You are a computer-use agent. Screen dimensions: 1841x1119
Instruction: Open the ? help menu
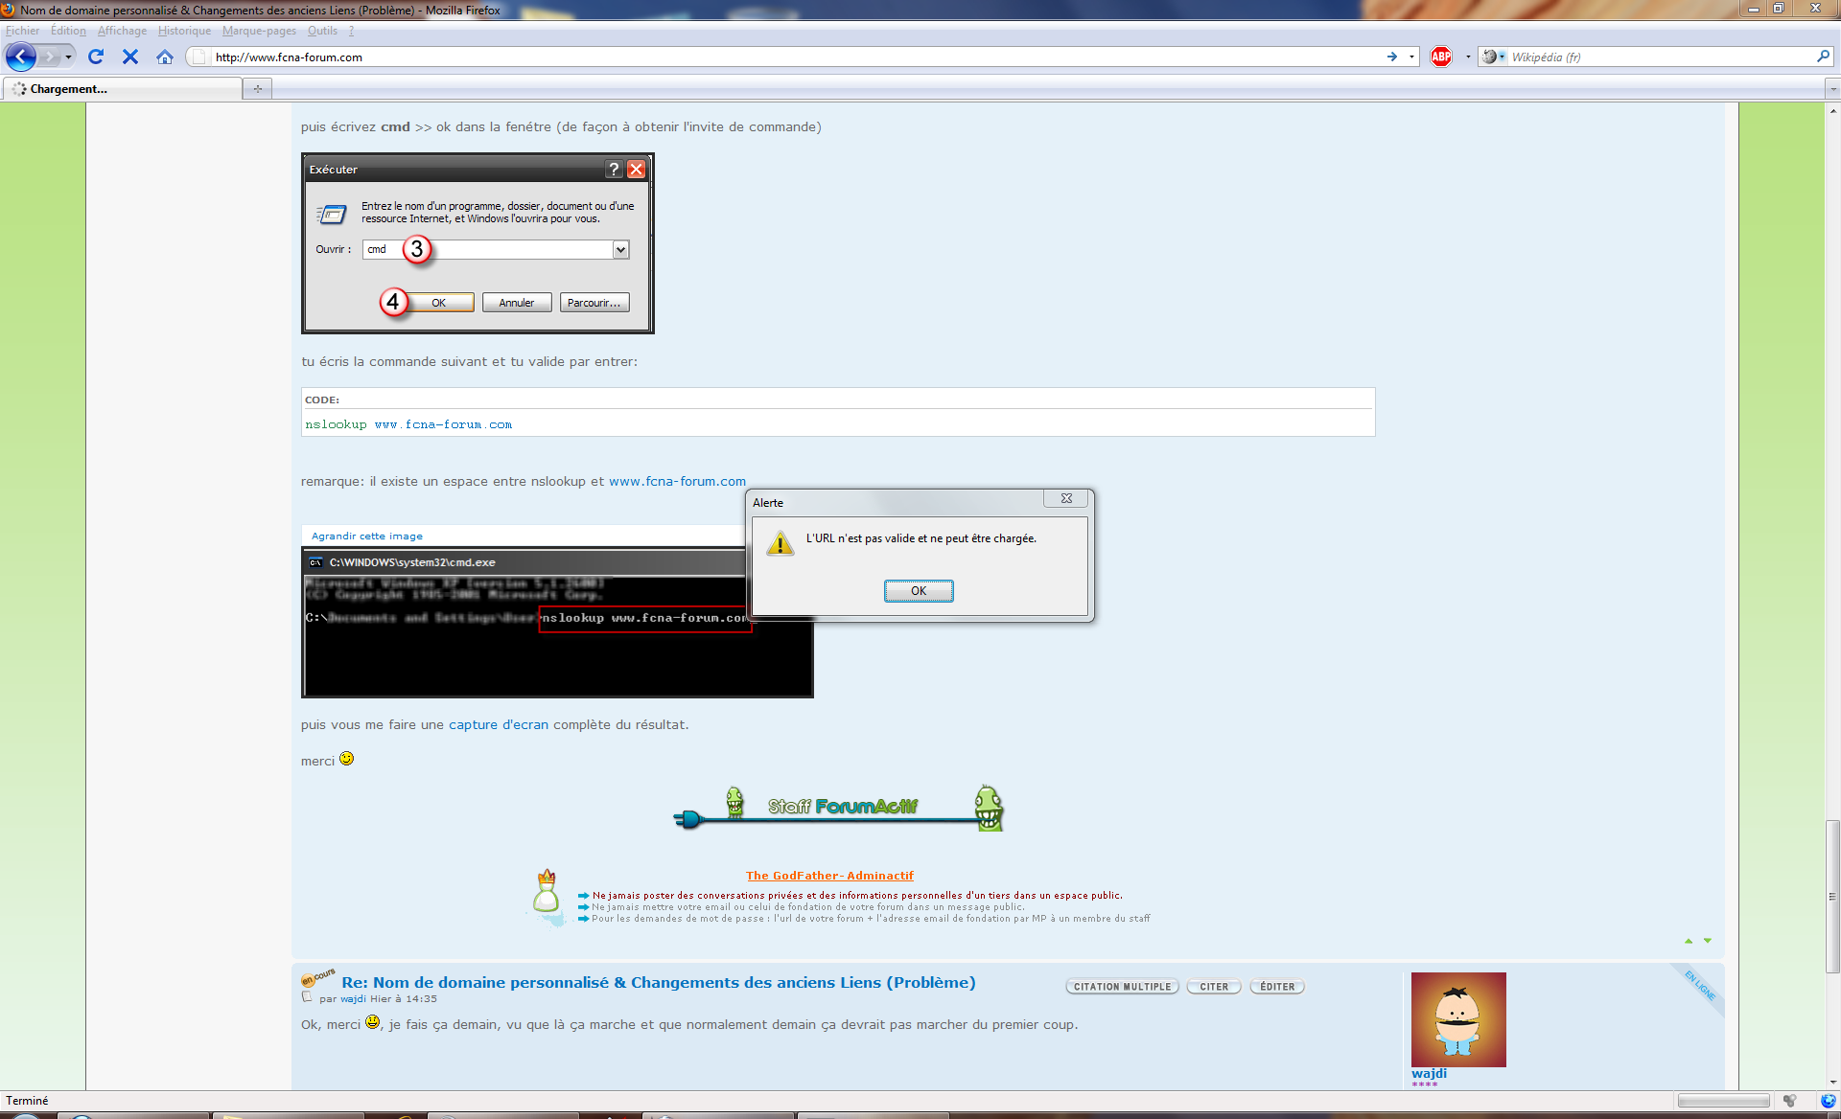[x=351, y=31]
